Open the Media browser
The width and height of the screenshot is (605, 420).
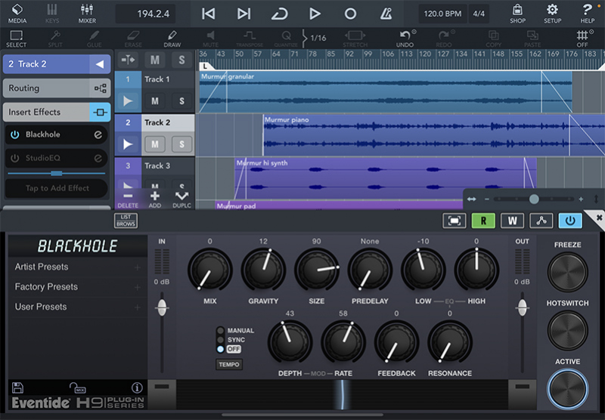[17, 13]
